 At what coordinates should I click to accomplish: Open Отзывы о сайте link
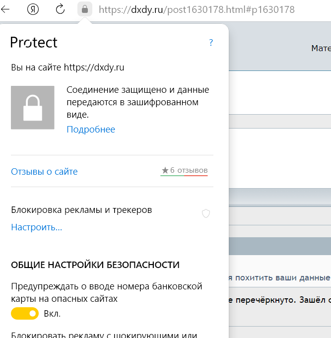[44, 172]
